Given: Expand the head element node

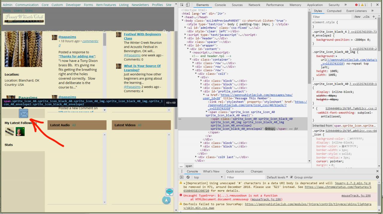Looking at the screenshot, I should click(x=183, y=17).
